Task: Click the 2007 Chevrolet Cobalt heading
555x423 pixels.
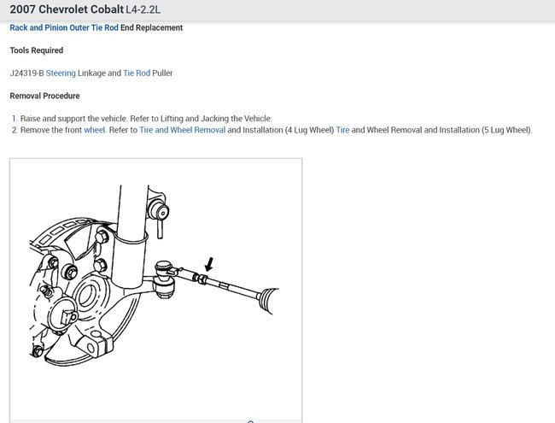Action: 67,9
